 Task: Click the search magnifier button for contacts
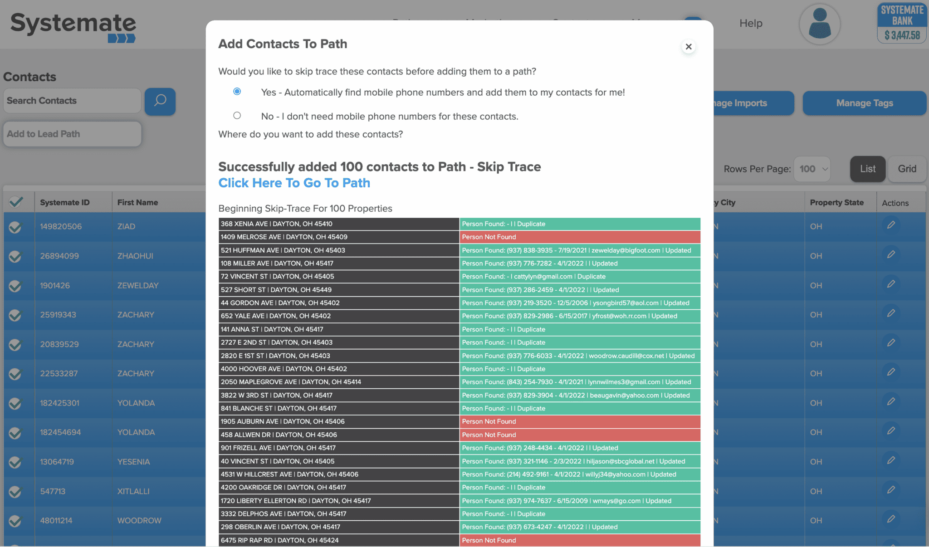160,101
